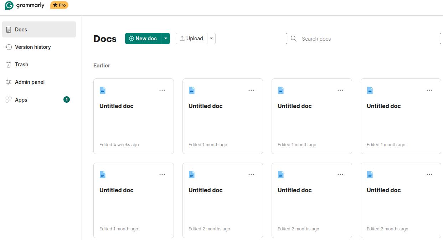Click the document icon on the first Untitled doc
Image resolution: width=443 pixels, height=240 pixels.
103,90
